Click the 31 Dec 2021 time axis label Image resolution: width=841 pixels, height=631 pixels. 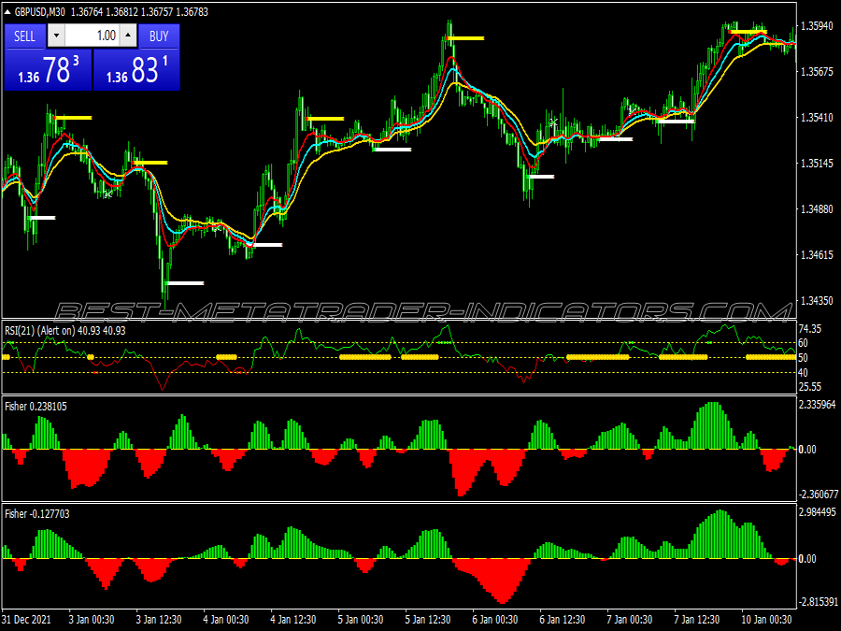click(x=27, y=619)
